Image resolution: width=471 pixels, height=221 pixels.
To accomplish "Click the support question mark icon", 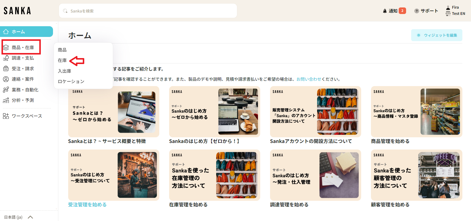I will pos(417,11).
